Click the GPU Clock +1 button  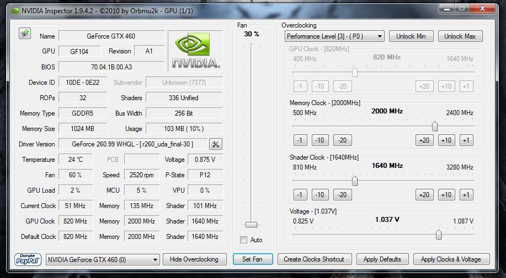(x=466, y=86)
